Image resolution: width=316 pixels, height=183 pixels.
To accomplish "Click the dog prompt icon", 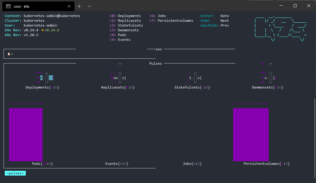I will (9, 54).
